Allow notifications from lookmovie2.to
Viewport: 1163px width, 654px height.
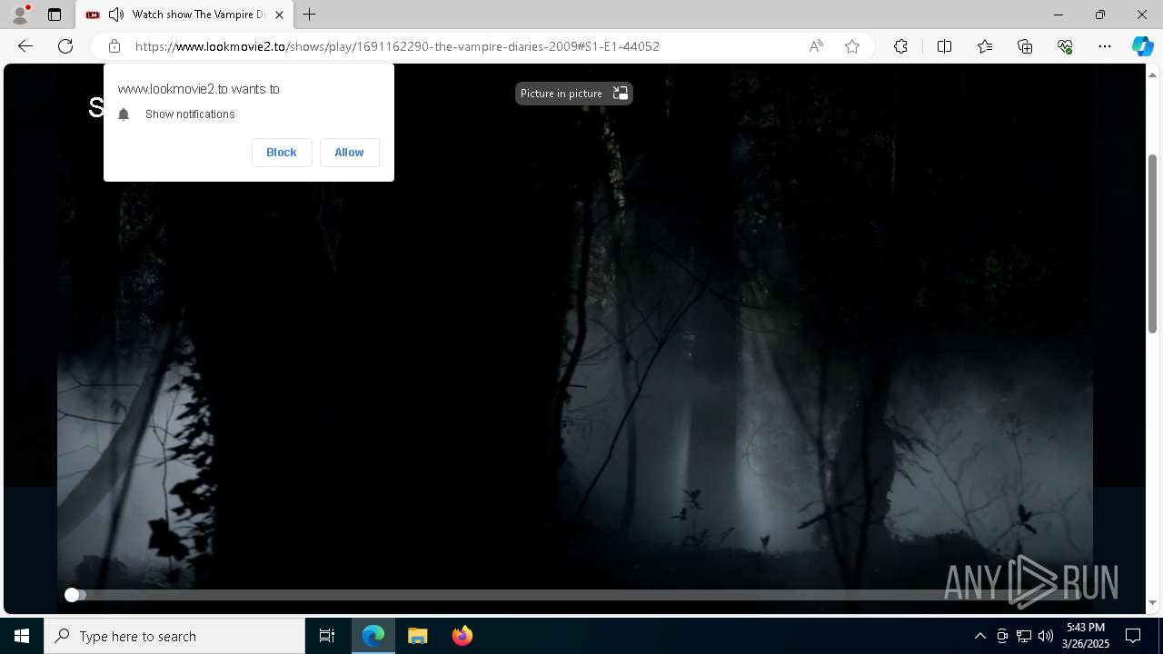click(x=349, y=153)
